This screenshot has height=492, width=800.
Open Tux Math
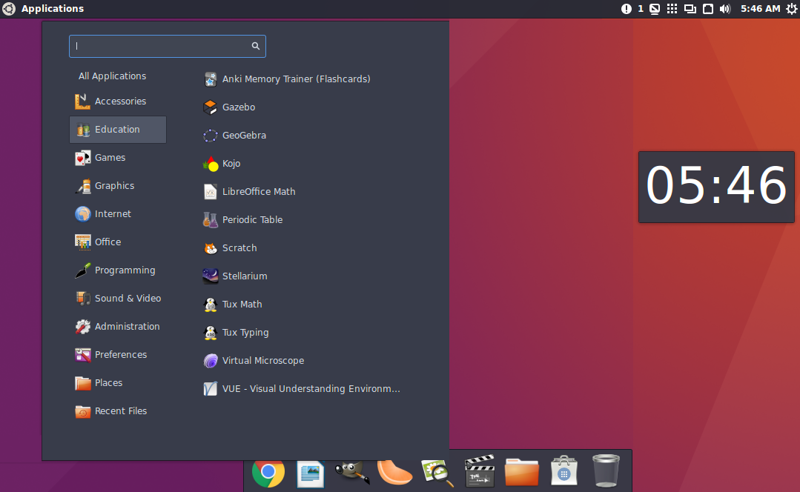click(233, 305)
